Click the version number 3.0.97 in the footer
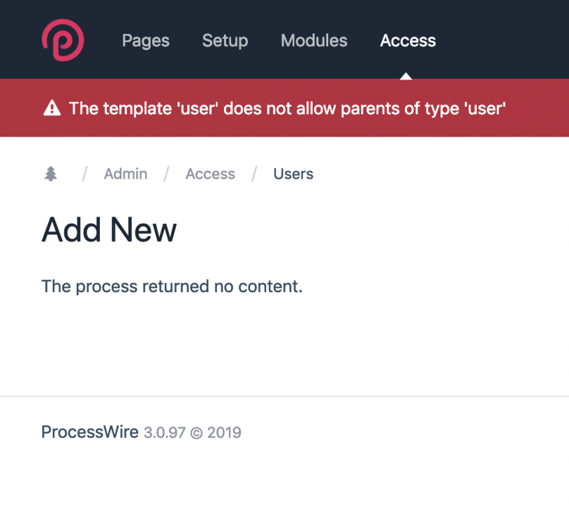 click(x=164, y=432)
